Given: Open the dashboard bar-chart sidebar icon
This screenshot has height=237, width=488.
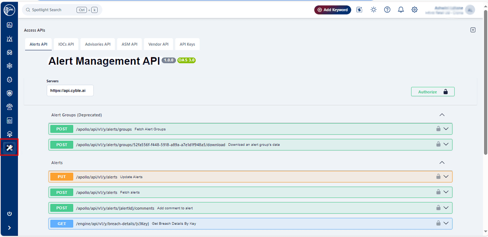Looking at the screenshot, I should pyautogui.click(x=9, y=25).
